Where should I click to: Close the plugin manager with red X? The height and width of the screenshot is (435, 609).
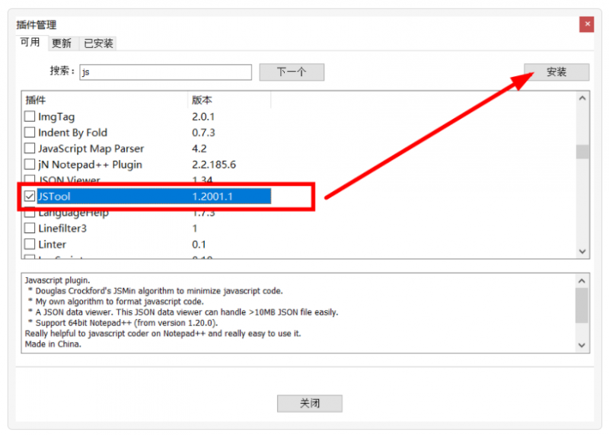click(586, 24)
